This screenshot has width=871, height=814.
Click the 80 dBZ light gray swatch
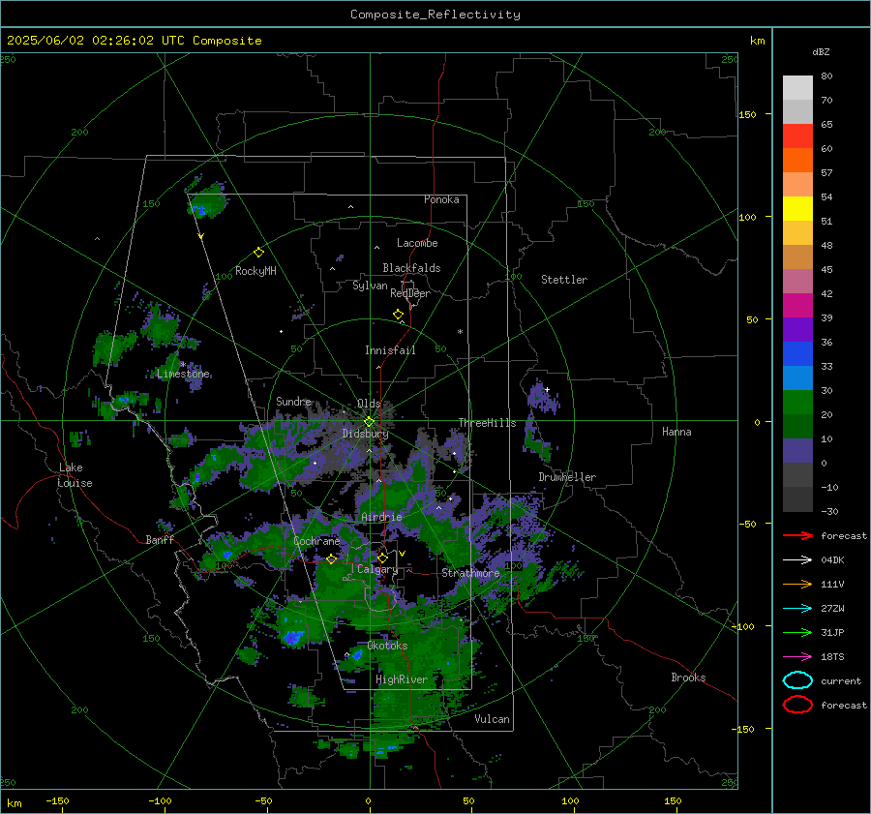coord(797,87)
